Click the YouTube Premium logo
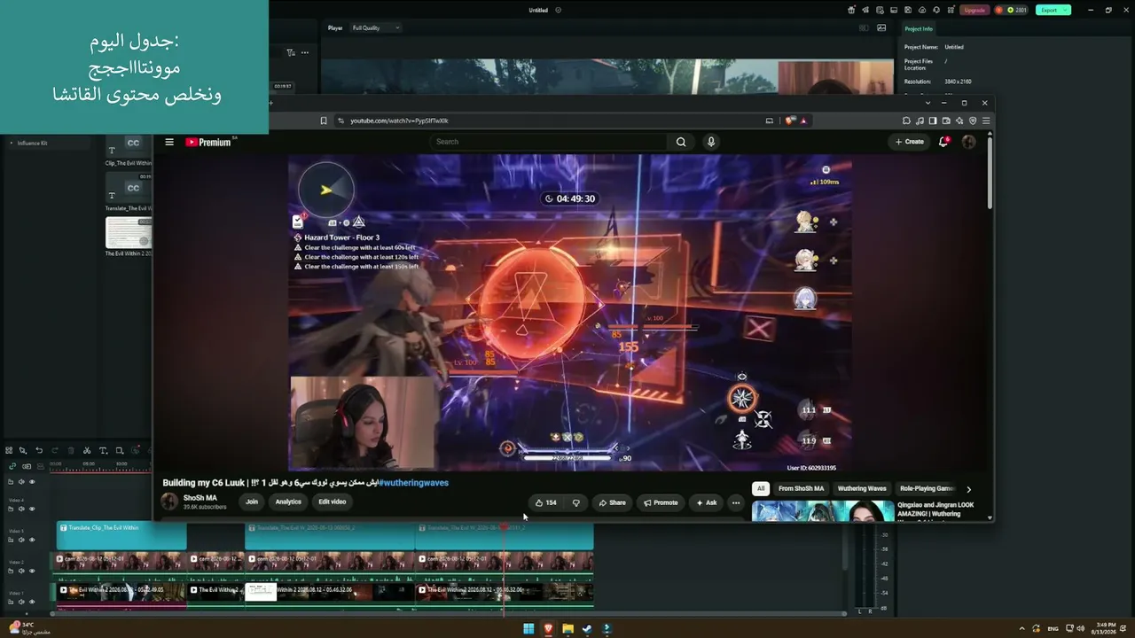This screenshot has height=638, width=1135. click(x=208, y=142)
